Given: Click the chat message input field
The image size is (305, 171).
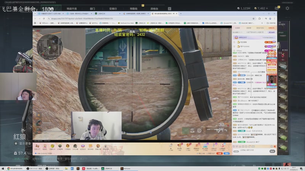Looking at the screenshot, I should (254, 150).
